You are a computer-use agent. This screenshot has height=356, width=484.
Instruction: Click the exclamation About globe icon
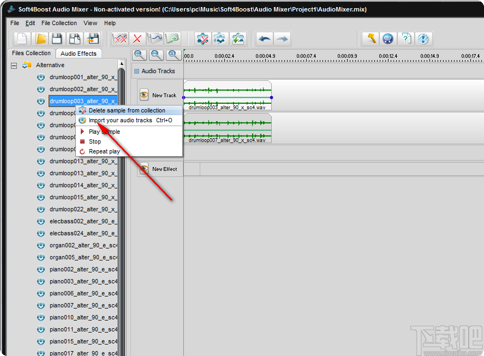click(x=423, y=39)
